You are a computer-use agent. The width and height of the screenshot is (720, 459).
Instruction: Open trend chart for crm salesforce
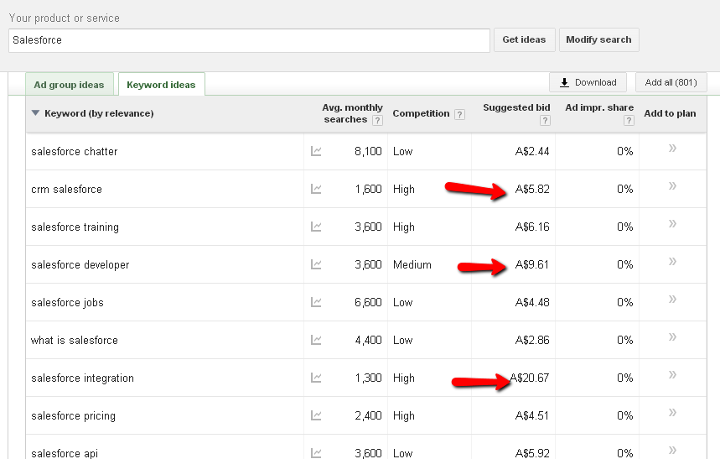[316, 190]
